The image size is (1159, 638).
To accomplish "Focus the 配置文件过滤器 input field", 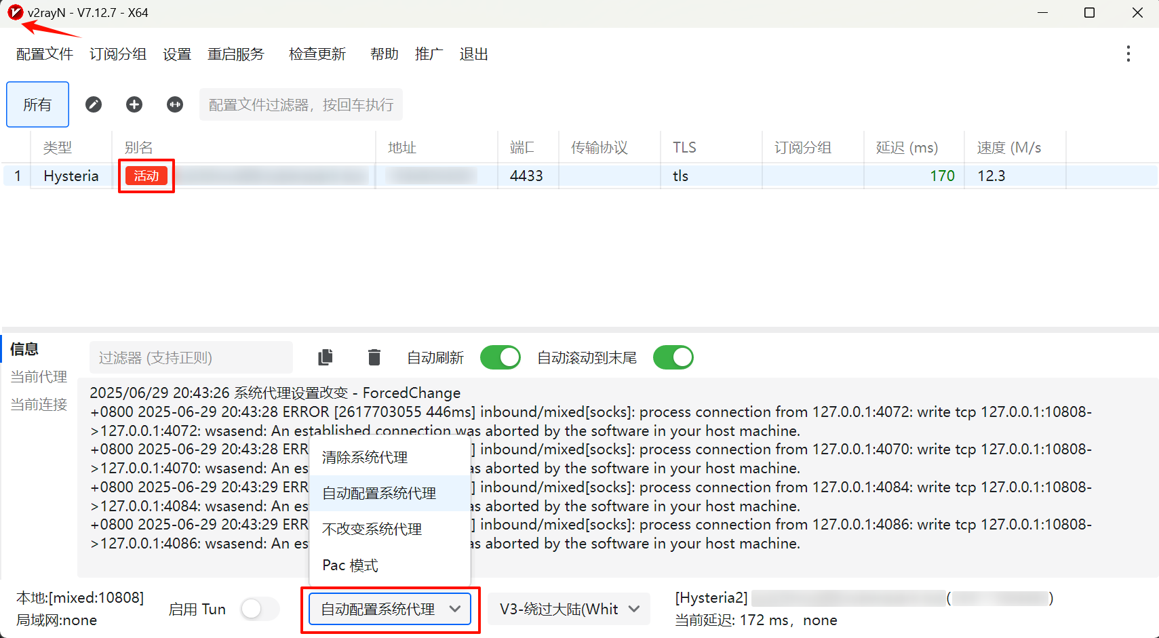I will (x=301, y=104).
